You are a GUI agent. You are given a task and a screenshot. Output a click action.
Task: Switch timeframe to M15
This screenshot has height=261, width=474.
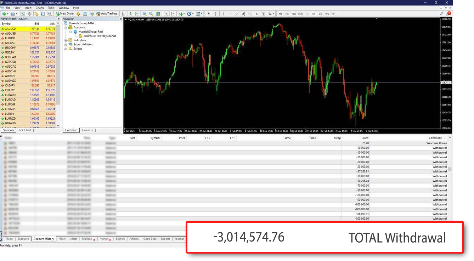(294, 14)
